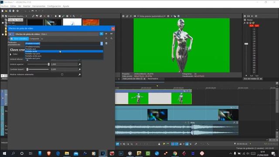The image size is (279, 157).
Task: Toggle the Clave cromática effect checkbox
Action: [x=12, y=39]
